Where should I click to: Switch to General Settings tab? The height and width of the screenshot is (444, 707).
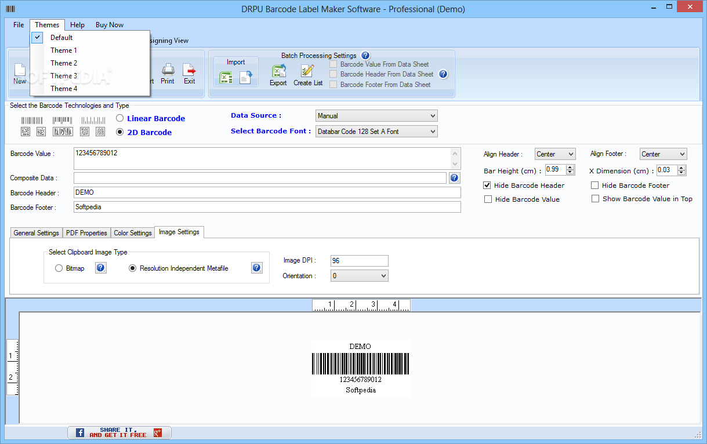36,233
